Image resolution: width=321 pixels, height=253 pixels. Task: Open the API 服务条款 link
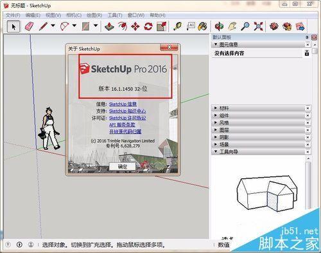point(122,125)
